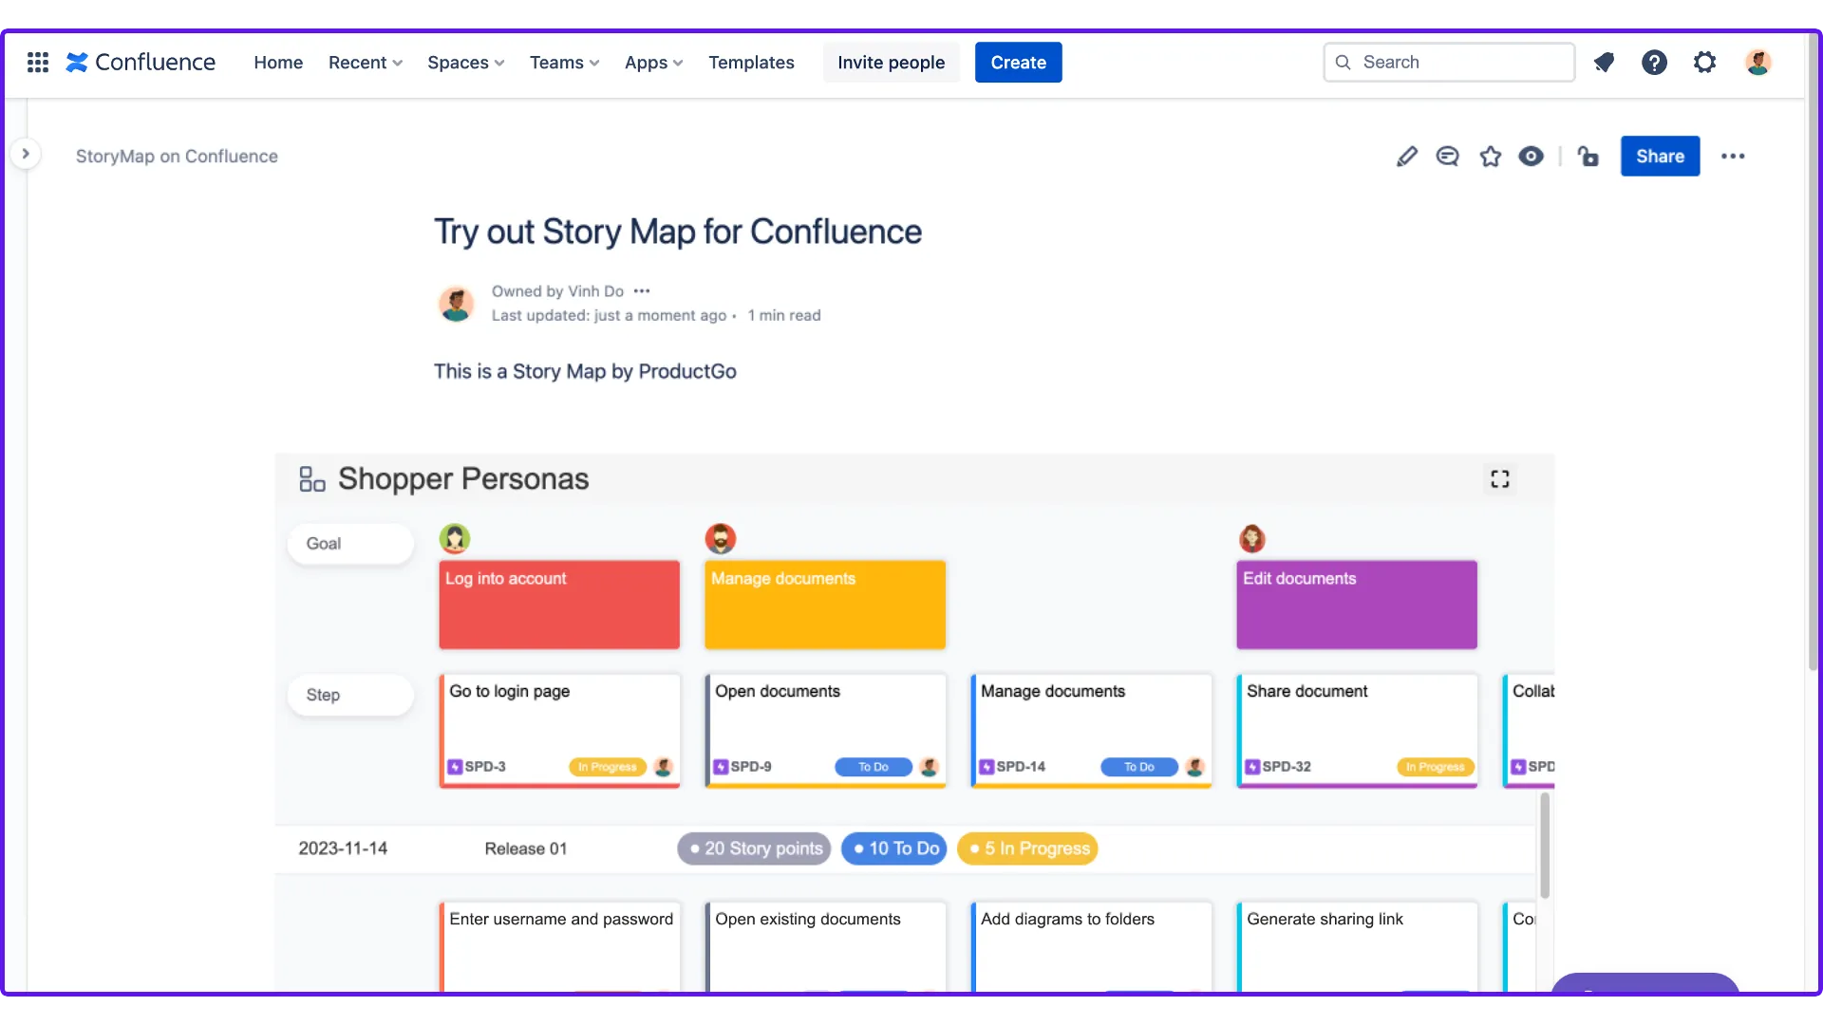1823x1025 pixels.
Task: Click the Confluence logo
Action: [141, 63]
